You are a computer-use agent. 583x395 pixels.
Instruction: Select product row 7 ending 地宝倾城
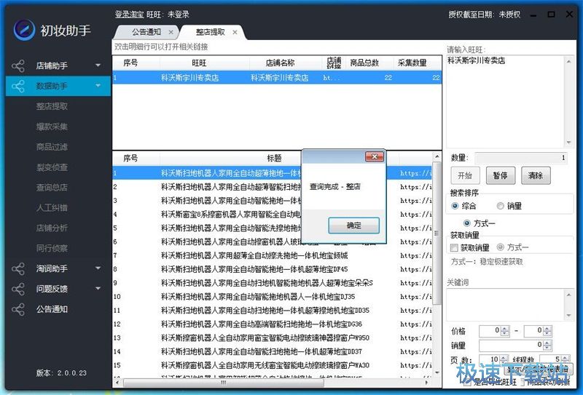(x=273, y=255)
